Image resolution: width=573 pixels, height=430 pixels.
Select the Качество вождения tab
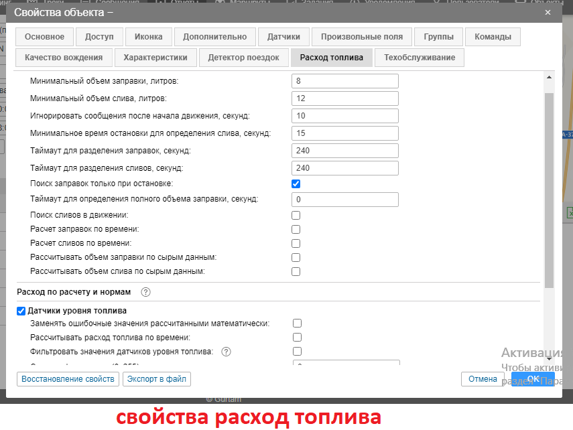tap(64, 58)
